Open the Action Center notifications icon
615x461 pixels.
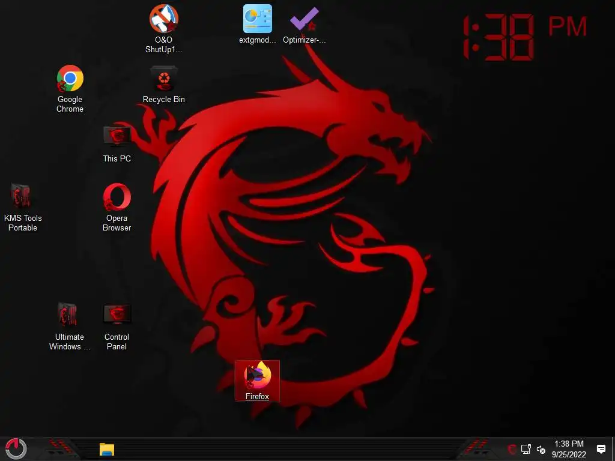click(x=601, y=449)
